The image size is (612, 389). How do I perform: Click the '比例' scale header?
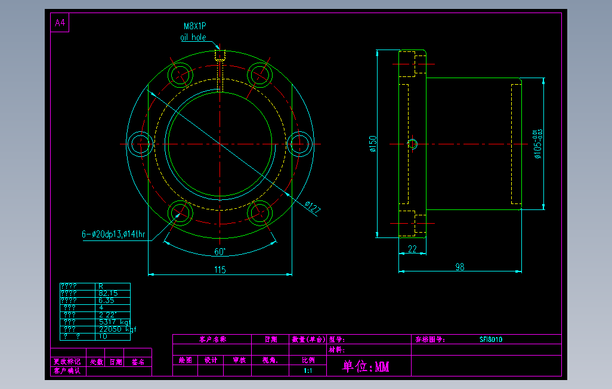(308, 360)
